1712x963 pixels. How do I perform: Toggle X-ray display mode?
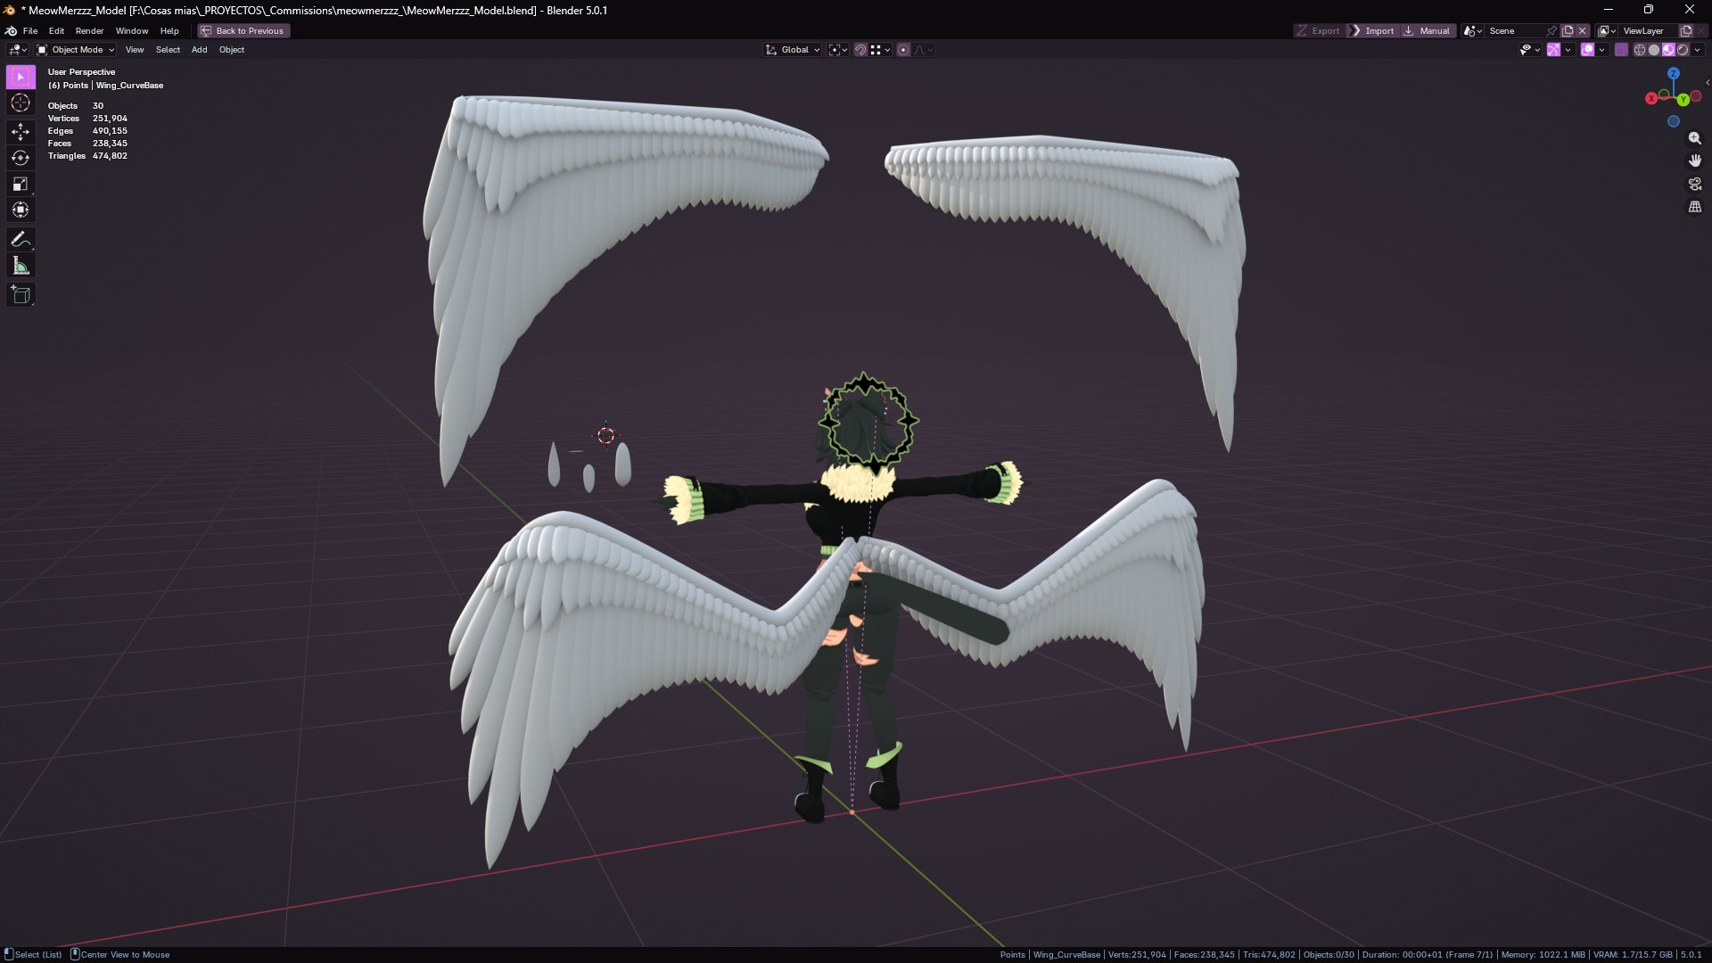click(1621, 50)
